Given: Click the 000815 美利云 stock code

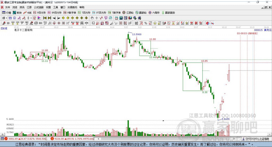Looking at the screenshot, I should click(263, 30).
